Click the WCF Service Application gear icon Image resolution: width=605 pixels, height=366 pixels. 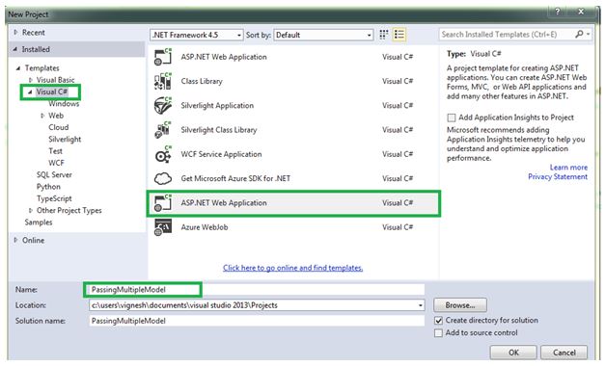(163, 154)
